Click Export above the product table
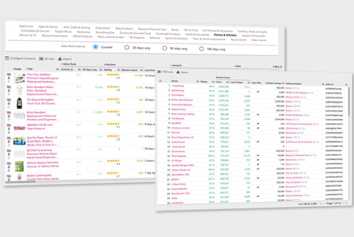354x237 pixels. coord(65,59)
